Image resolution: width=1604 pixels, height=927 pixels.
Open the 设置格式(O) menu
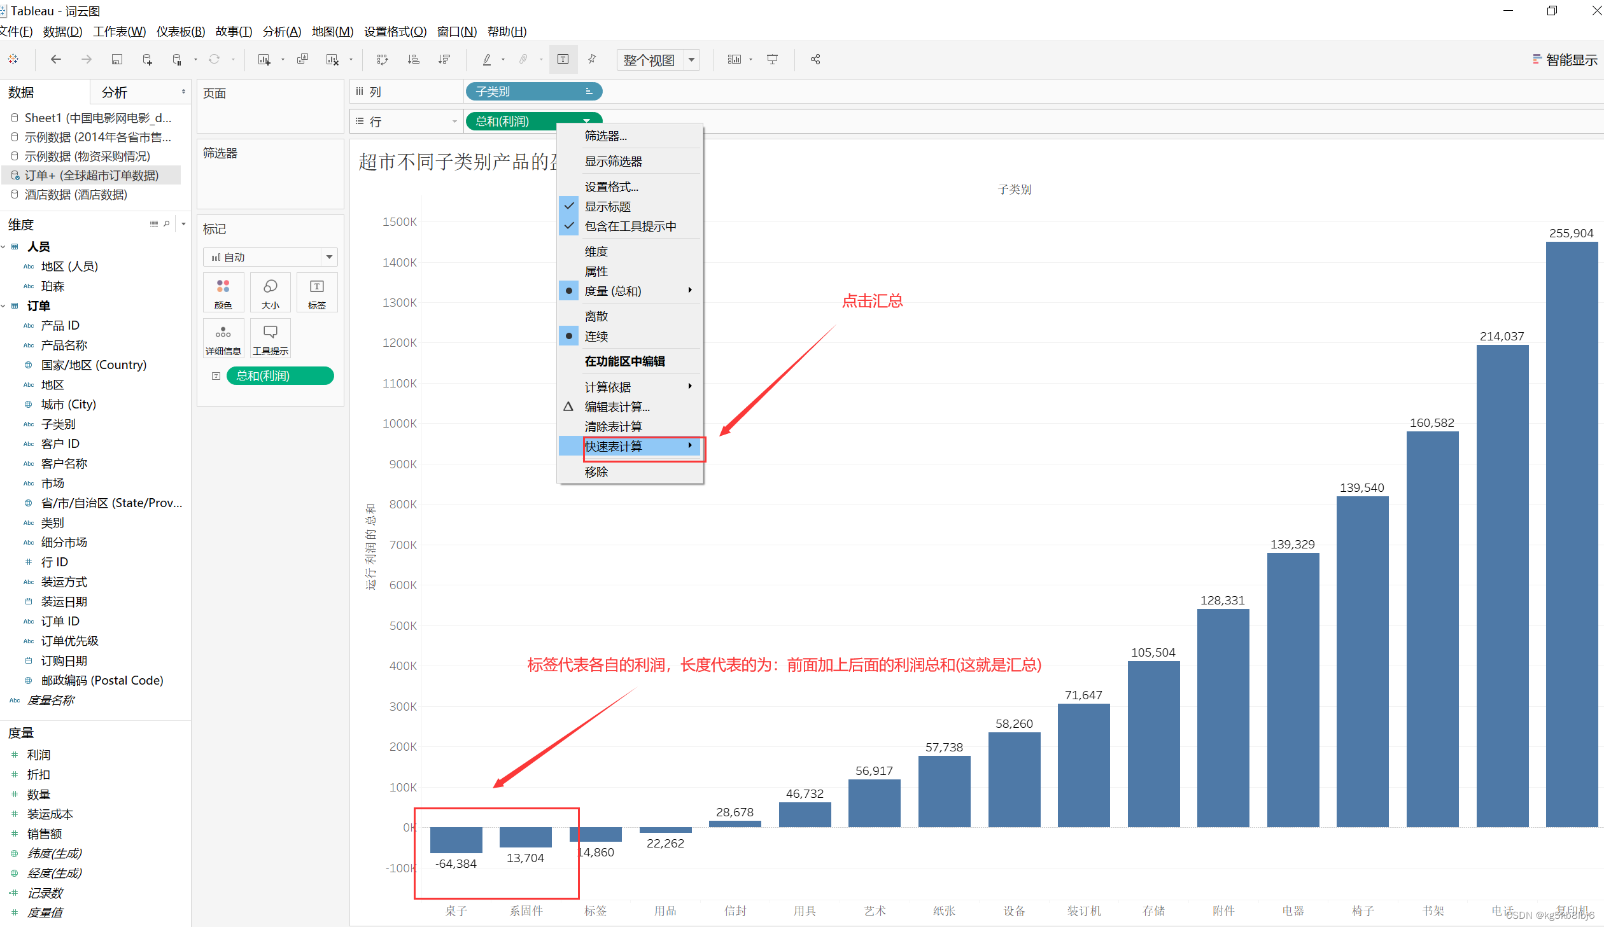(x=395, y=31)
